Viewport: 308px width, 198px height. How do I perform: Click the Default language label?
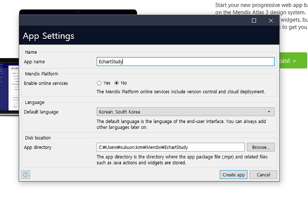click(x=41, y=112)
